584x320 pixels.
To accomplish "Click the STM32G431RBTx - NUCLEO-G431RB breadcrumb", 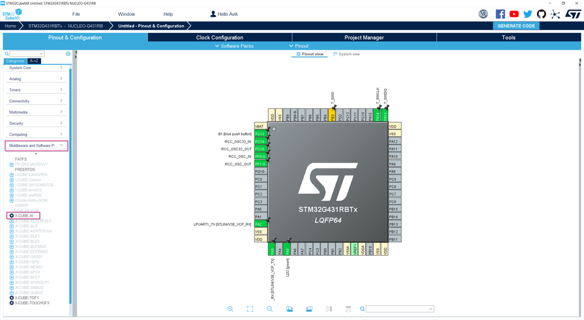I will click(x=66, y=26).
